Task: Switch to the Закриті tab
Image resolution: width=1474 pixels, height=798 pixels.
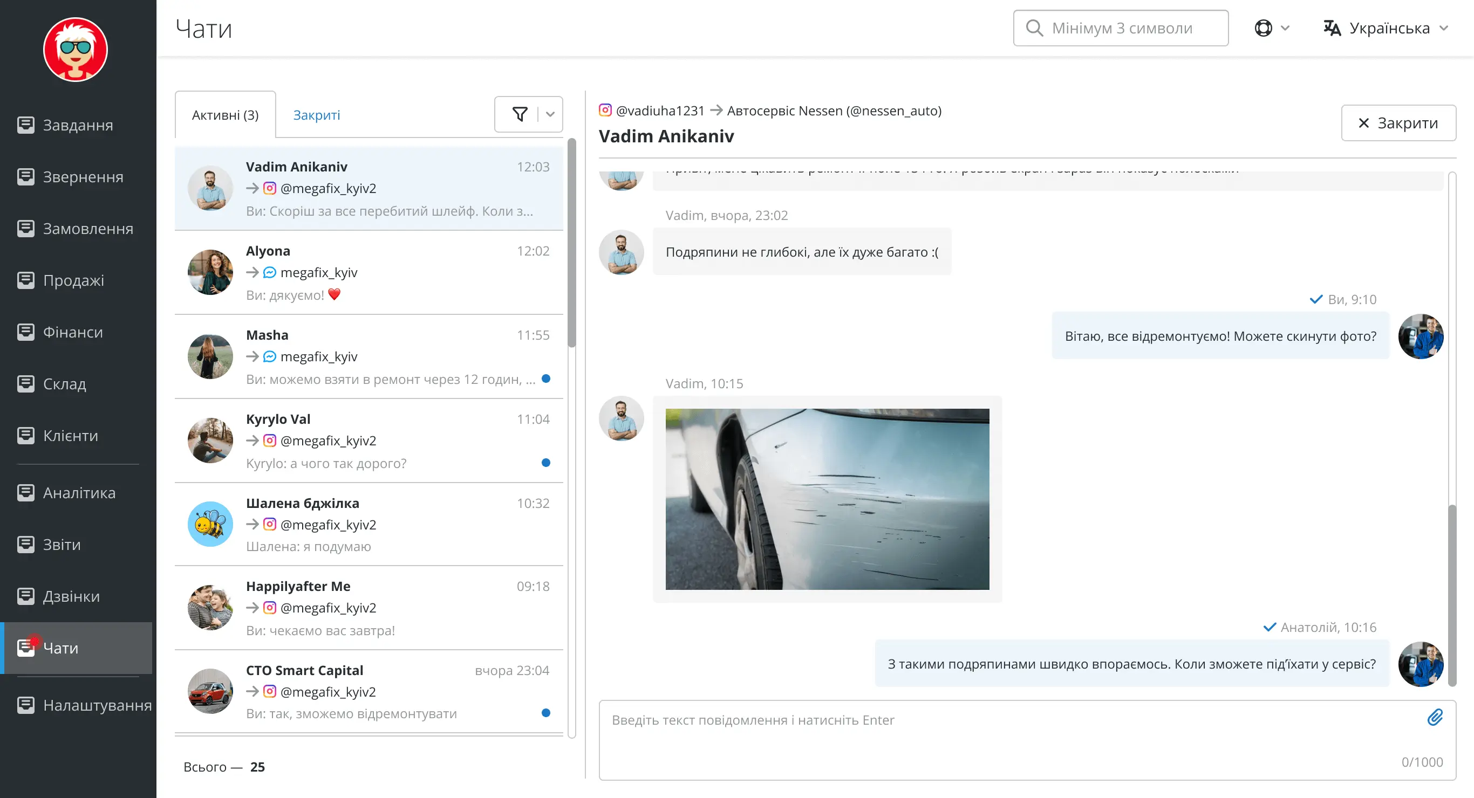Action: tap(316, 115)
